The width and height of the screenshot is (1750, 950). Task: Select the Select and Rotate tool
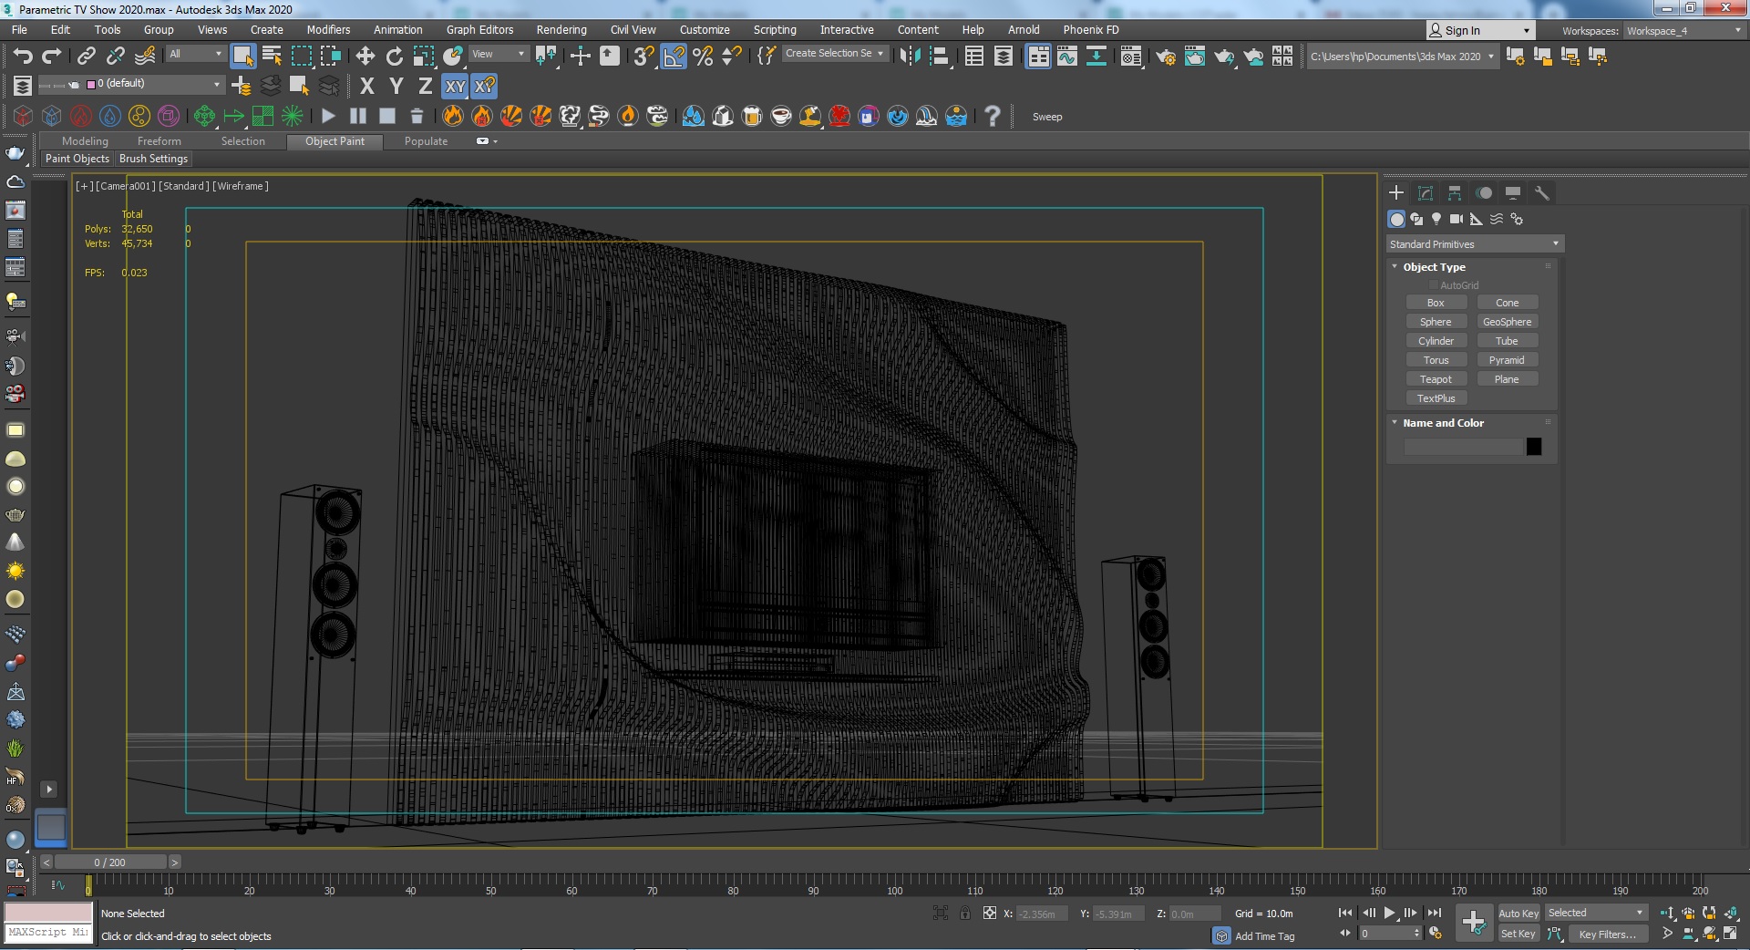coord(395,57)
